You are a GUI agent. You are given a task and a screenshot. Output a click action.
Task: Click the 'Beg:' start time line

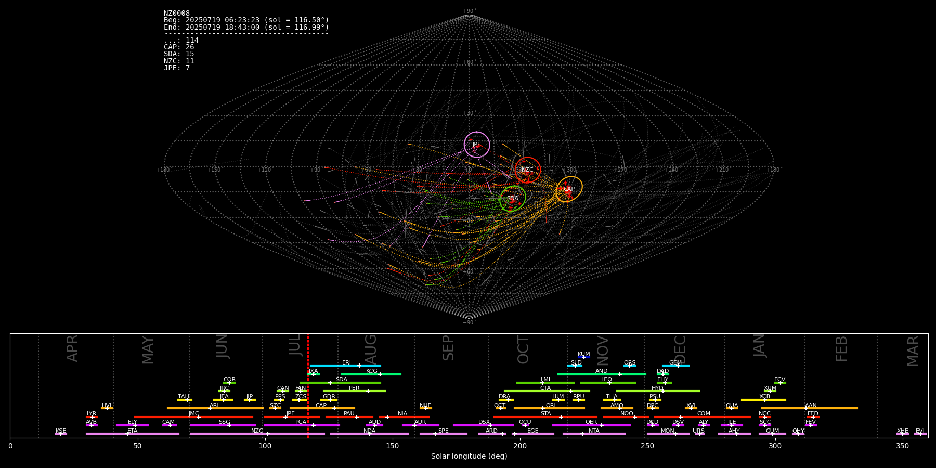(246, 20)
